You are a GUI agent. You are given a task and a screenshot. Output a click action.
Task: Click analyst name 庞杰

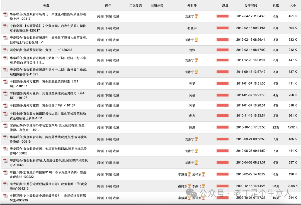pos(192,116)
